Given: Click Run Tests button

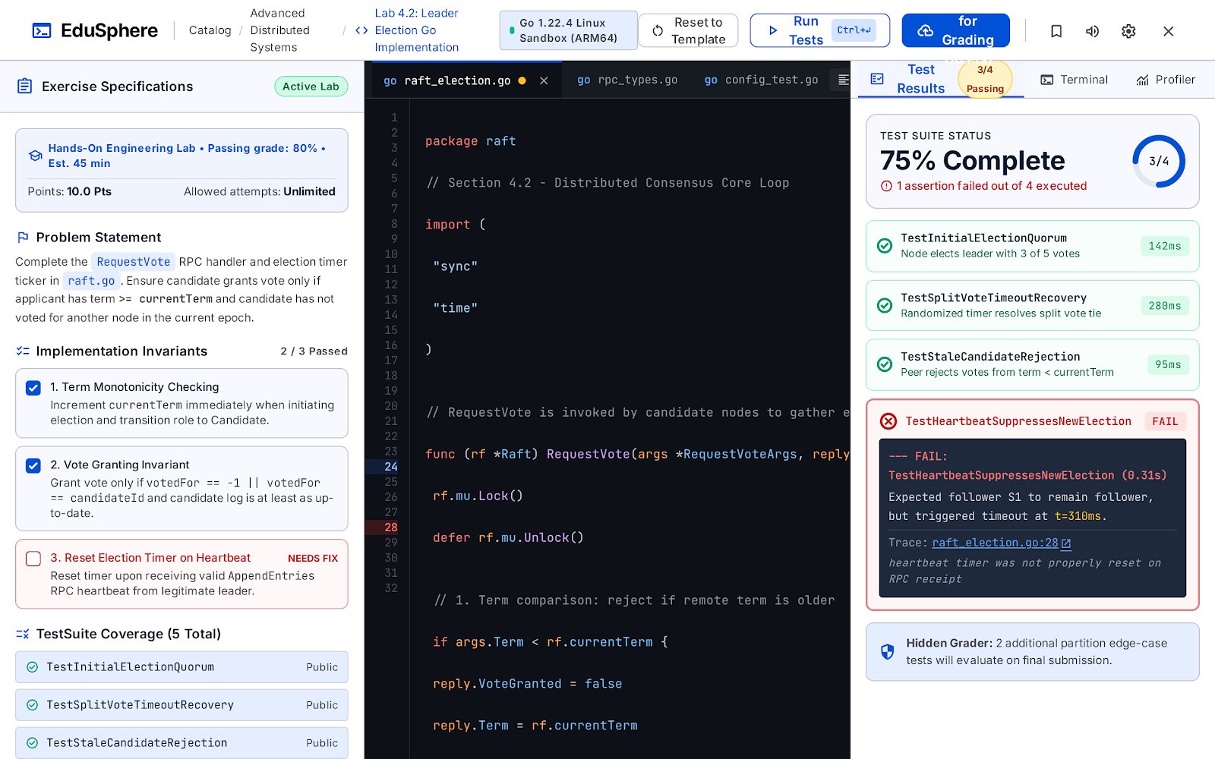Looking at the screenshot, I should point(819,30).
